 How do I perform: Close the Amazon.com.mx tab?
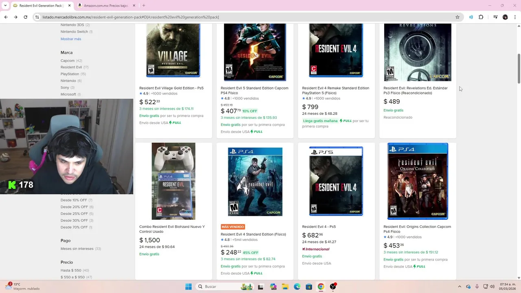tap(134, 5)
